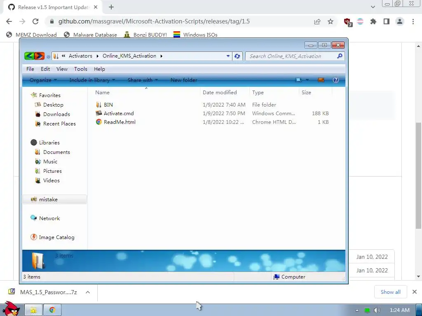
Task: Bookmark this page with the star icon
Action: point(331,21)
